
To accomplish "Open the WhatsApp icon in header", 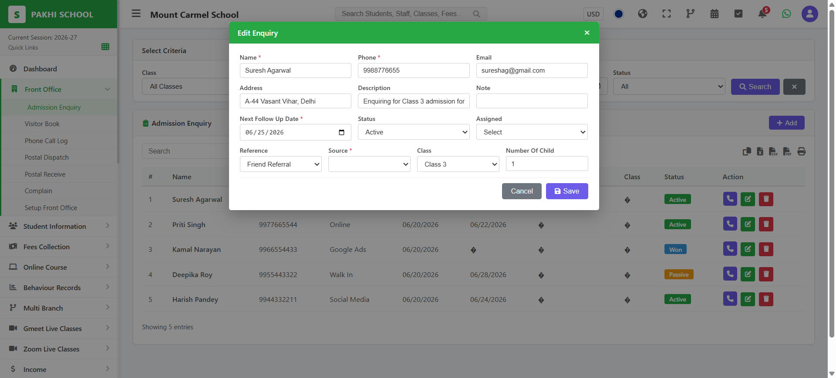I will (786, 14).
